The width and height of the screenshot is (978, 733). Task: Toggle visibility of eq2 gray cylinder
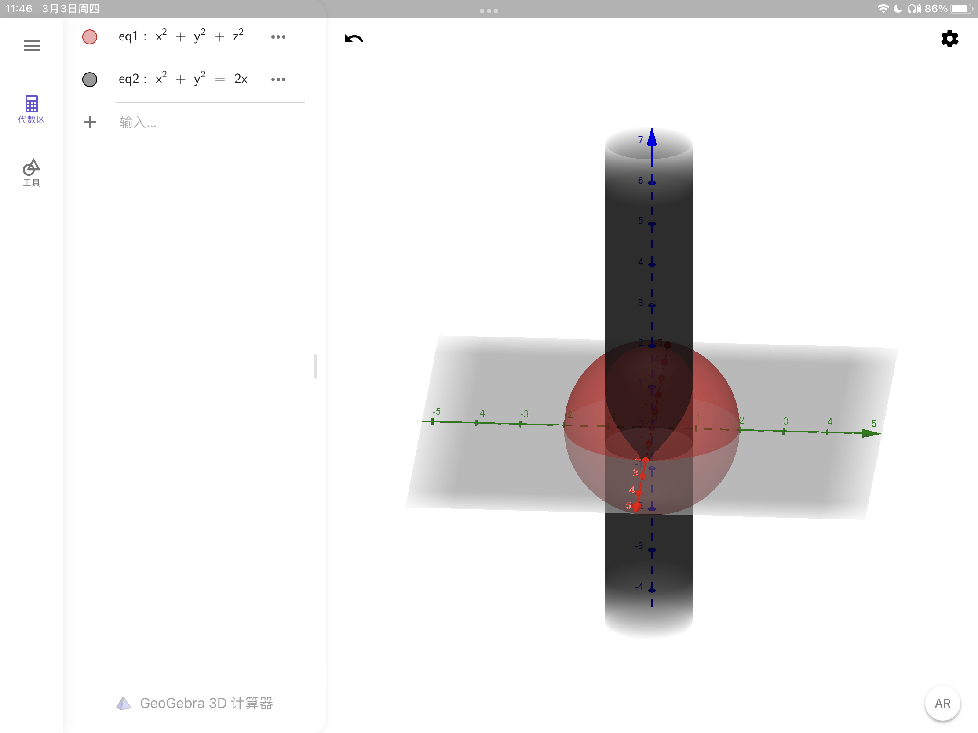90,80
